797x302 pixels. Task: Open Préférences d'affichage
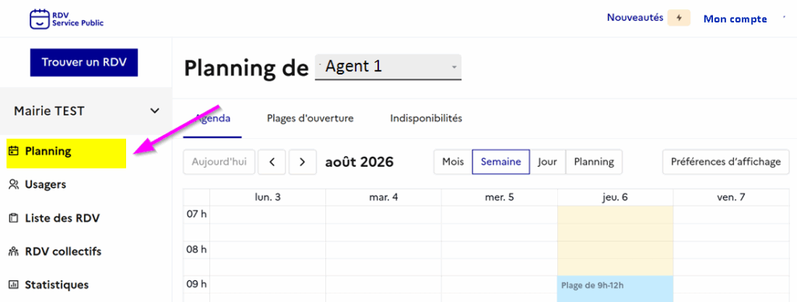pyautogui.click(x=725, y=162)
